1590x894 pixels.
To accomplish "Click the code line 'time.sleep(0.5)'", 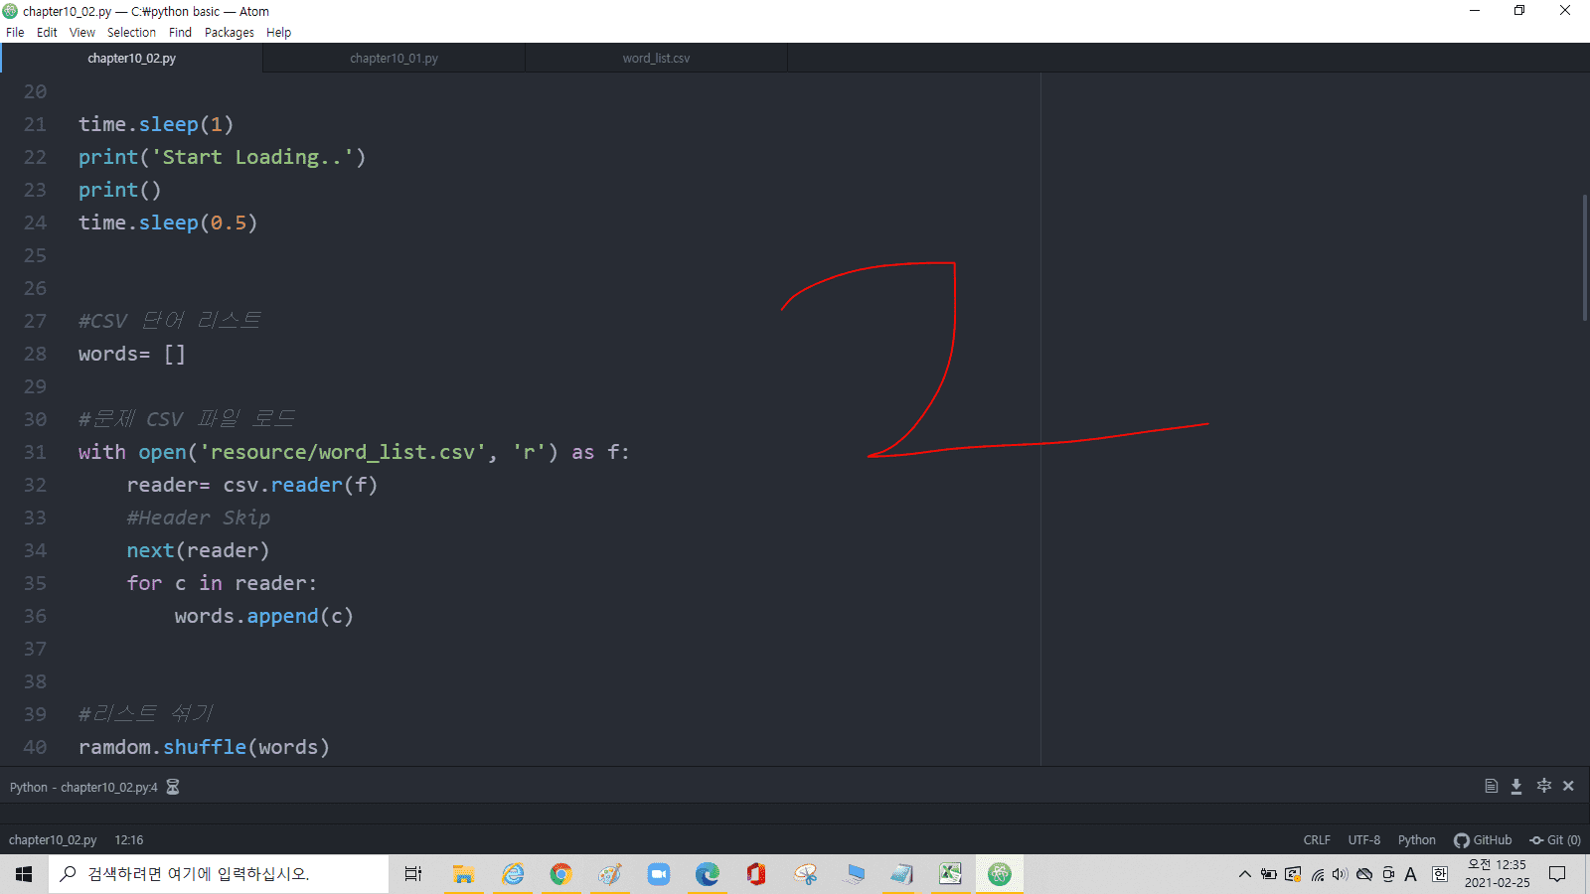I will [x=168, y=223].
